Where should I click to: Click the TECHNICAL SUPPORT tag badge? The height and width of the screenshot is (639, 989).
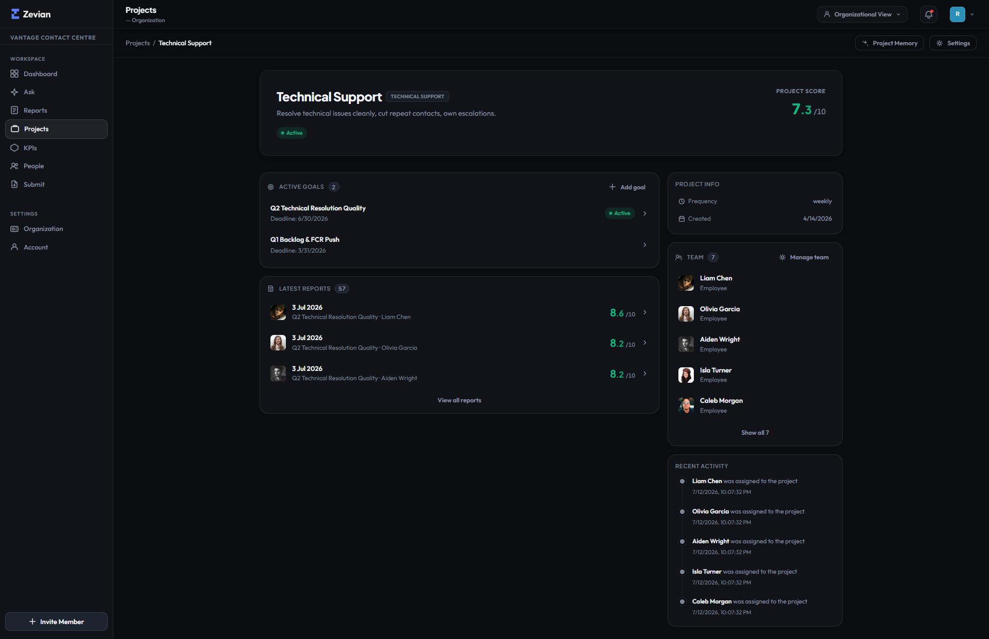417,96
